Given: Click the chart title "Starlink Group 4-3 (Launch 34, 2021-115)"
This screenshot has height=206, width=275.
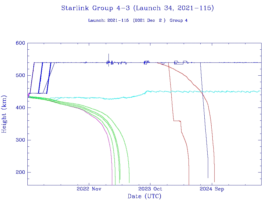Looking at the screenshot, I should pos(138,8).
